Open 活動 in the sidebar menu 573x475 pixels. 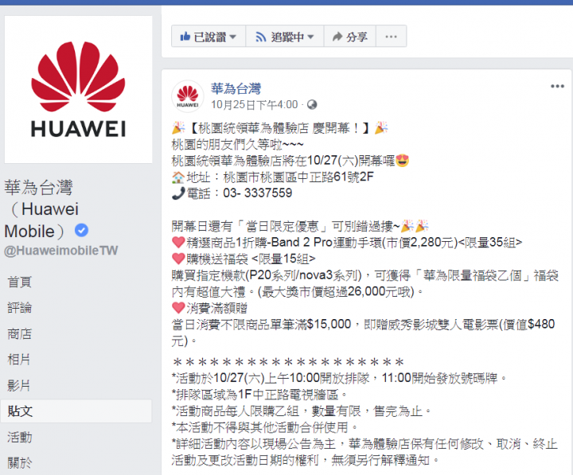tap(20, 437)
